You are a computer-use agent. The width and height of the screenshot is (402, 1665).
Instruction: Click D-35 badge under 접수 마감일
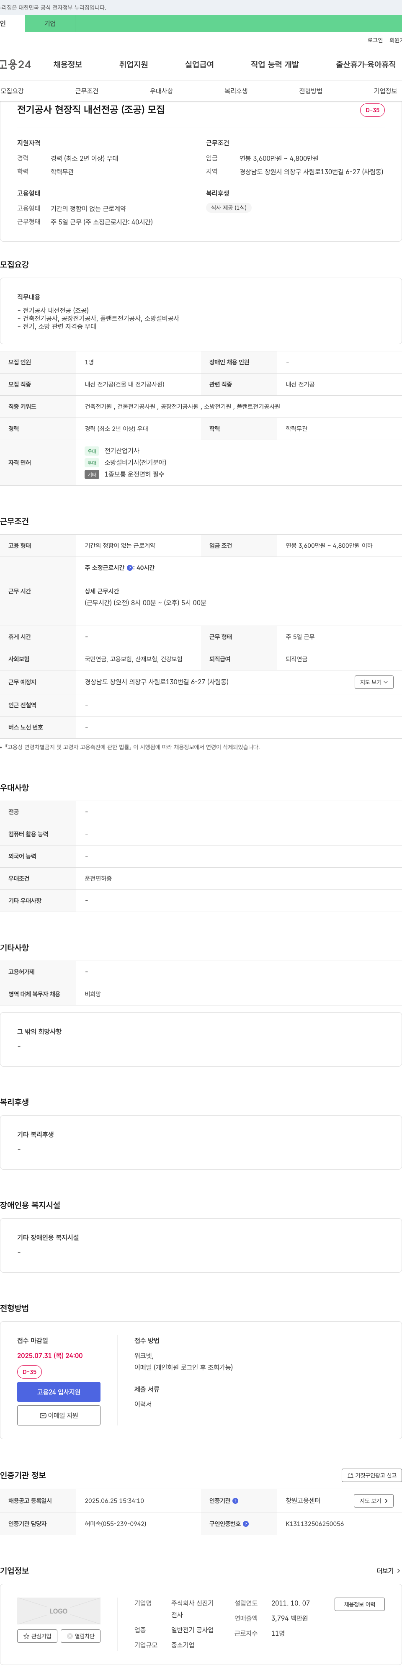pyautogui.click(x=29, y=1371)
